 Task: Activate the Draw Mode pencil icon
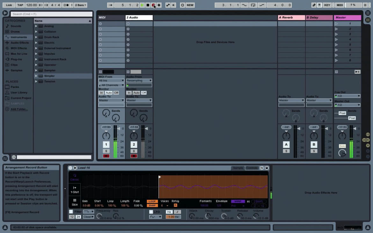[314, 5]
